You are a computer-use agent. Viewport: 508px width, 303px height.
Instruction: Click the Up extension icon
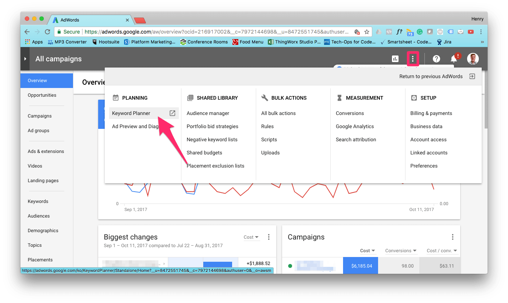tap(440, 32)
